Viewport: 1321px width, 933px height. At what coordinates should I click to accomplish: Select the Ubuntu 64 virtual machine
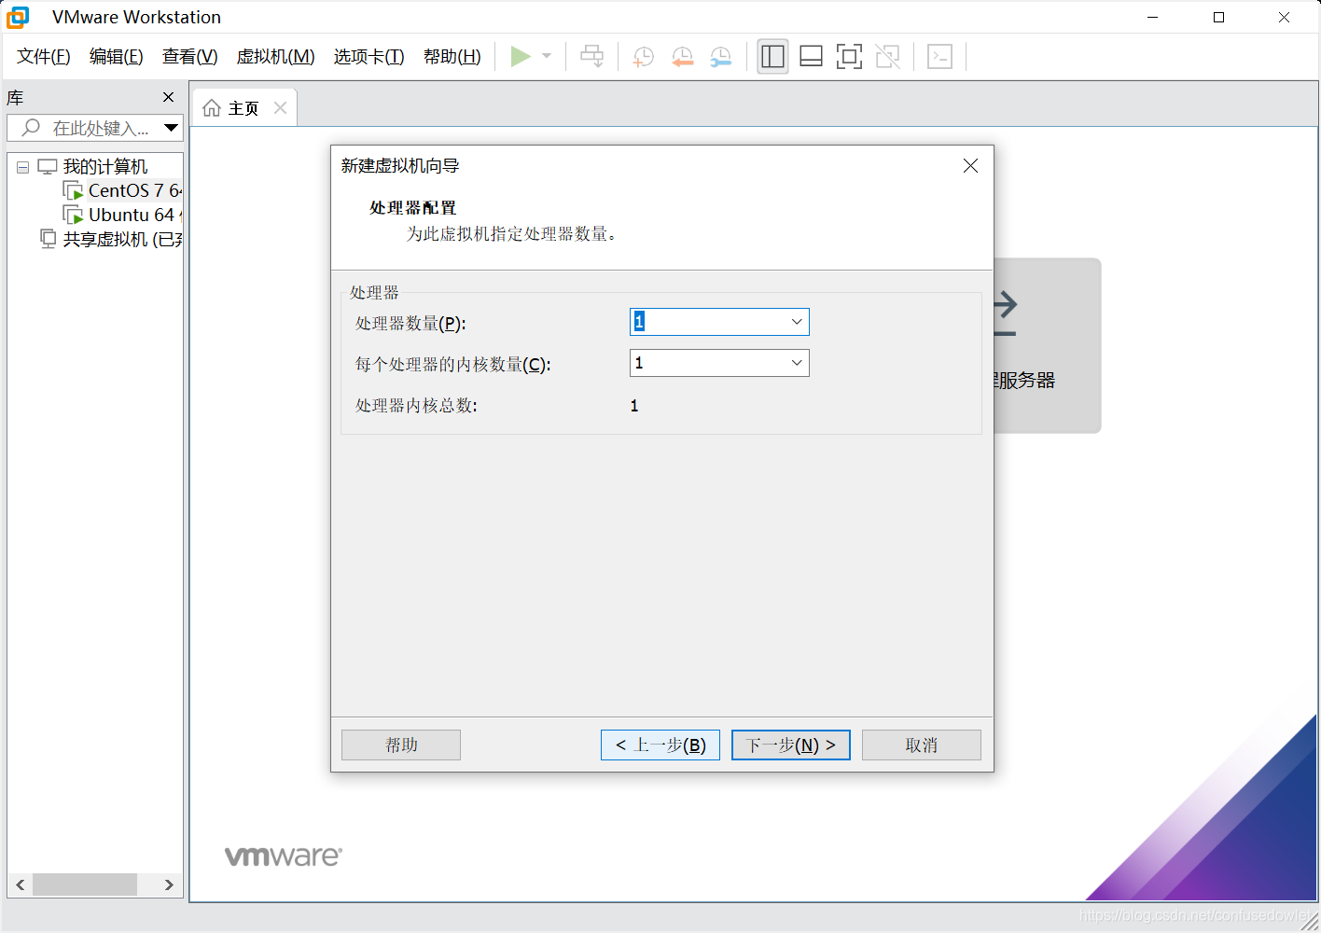(135, 215)
